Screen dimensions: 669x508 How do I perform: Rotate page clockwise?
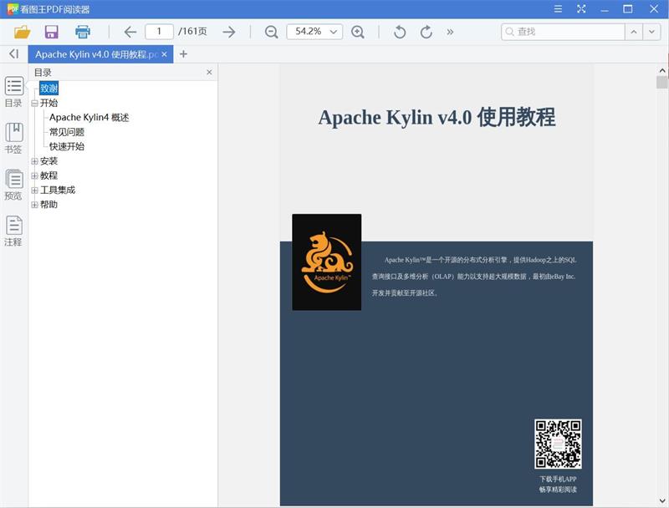[x=426, y=32]
